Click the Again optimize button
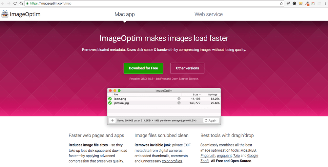 pyautogui.click(x=211, y=121)
